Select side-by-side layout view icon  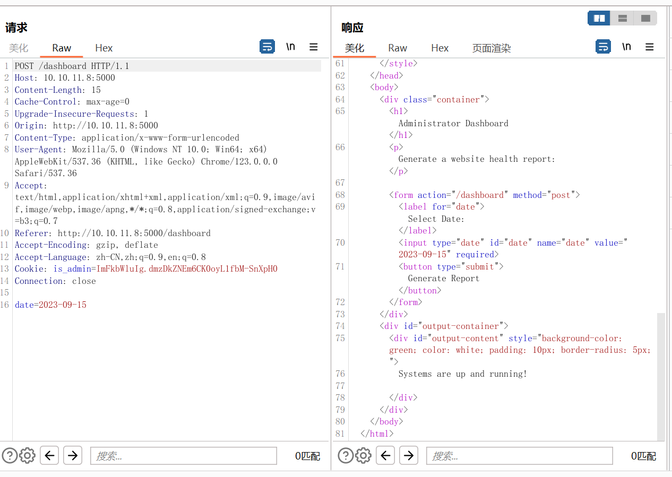point(599,19)
